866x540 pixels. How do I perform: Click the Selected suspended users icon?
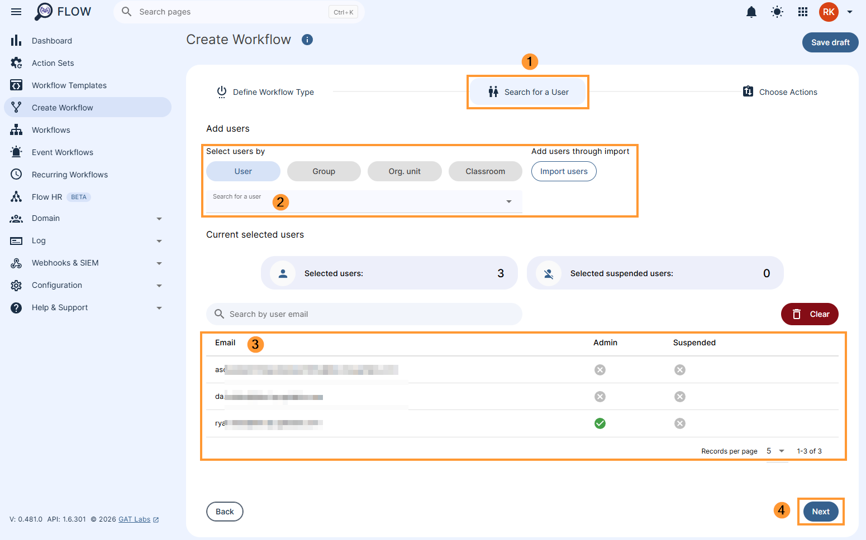coord(549,273)
